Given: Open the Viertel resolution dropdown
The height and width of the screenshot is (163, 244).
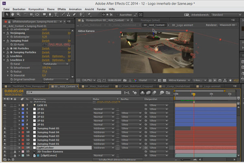Looking at the screenshot, I should pos(147,80).
